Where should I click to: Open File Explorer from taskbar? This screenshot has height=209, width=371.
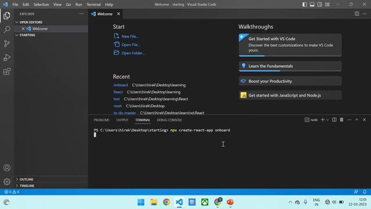click(x=154, y=202)
